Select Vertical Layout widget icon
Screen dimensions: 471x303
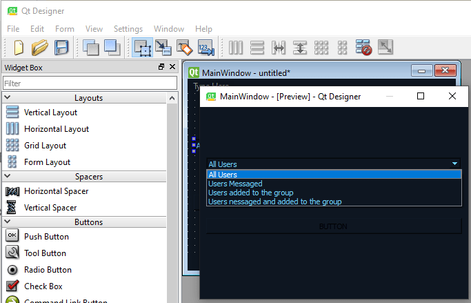coord(12,112)
